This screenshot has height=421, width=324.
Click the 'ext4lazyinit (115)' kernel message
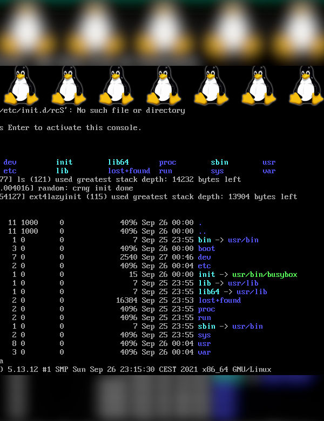point(68,197)
